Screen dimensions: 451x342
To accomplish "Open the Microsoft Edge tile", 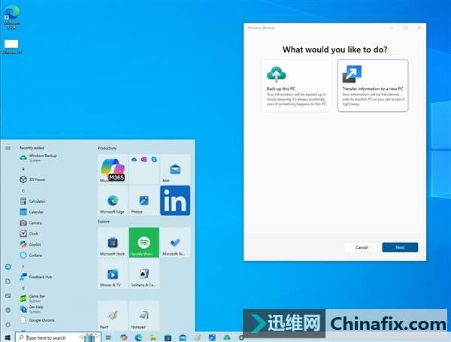I will 113,201.
